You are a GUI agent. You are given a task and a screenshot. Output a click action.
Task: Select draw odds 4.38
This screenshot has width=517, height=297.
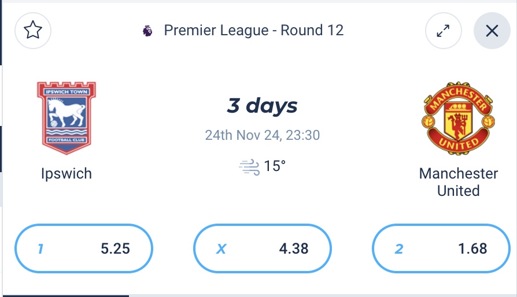[263, 248]
